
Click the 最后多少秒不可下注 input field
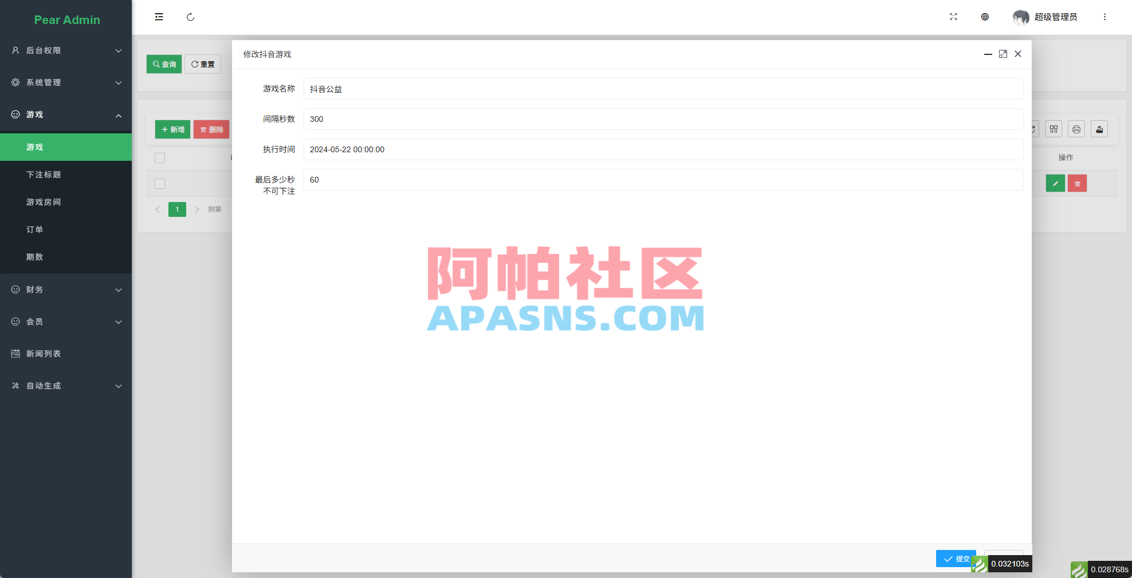(663, 180)
